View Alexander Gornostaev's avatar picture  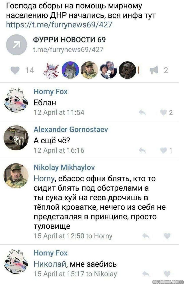16,138
